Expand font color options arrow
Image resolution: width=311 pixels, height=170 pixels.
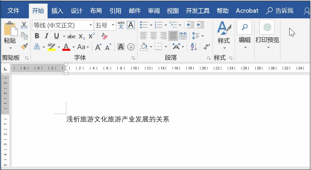click(73, 47)
